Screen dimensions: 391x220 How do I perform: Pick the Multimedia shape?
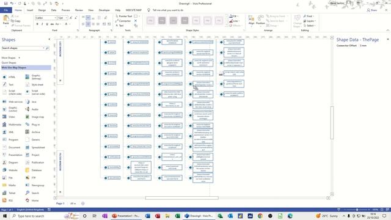(12, 125)
